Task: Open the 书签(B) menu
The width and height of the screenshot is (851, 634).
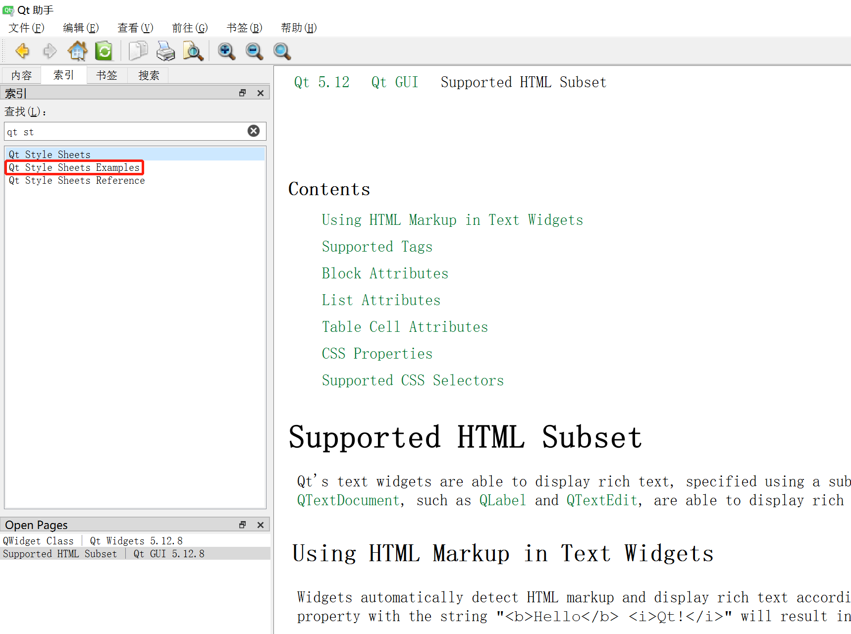Action: coord(244,28)
